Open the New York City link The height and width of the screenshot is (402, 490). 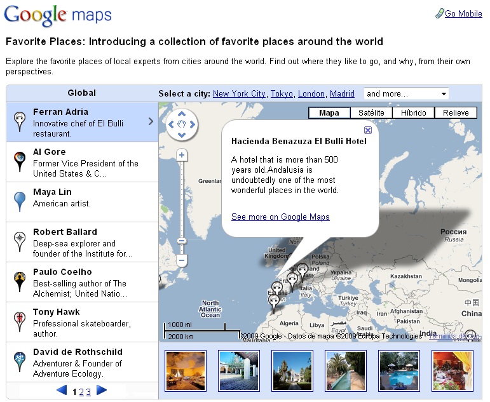[x=239, y=93]
